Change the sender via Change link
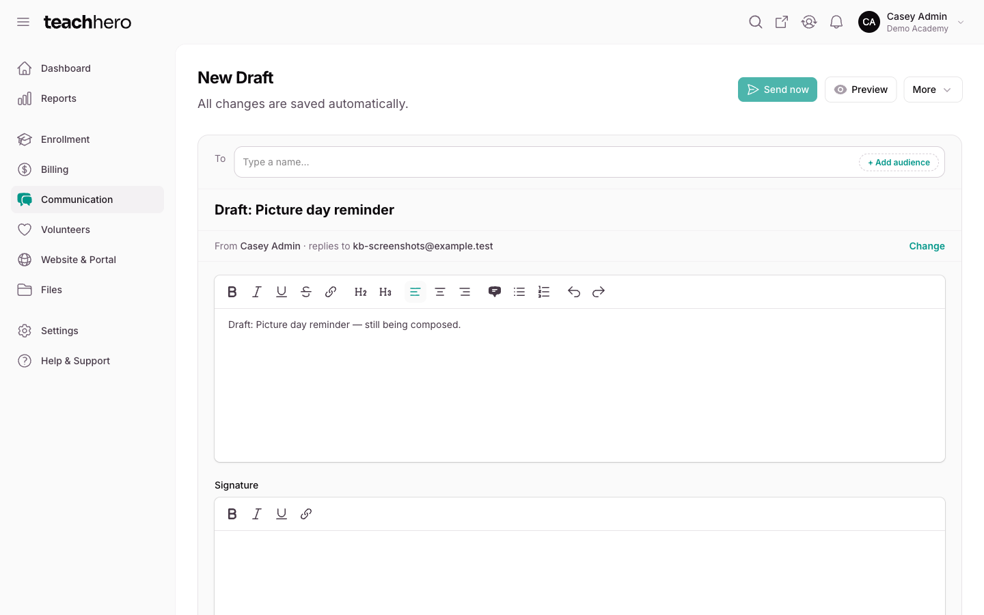This screenshot has width=984, height=615. click(x=927, y=246)
